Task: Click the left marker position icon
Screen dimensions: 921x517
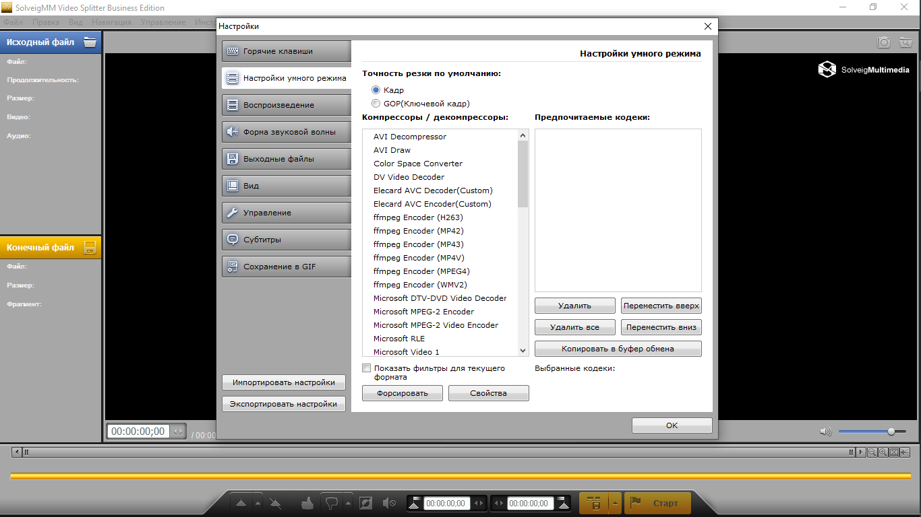Action: (415, 503)
